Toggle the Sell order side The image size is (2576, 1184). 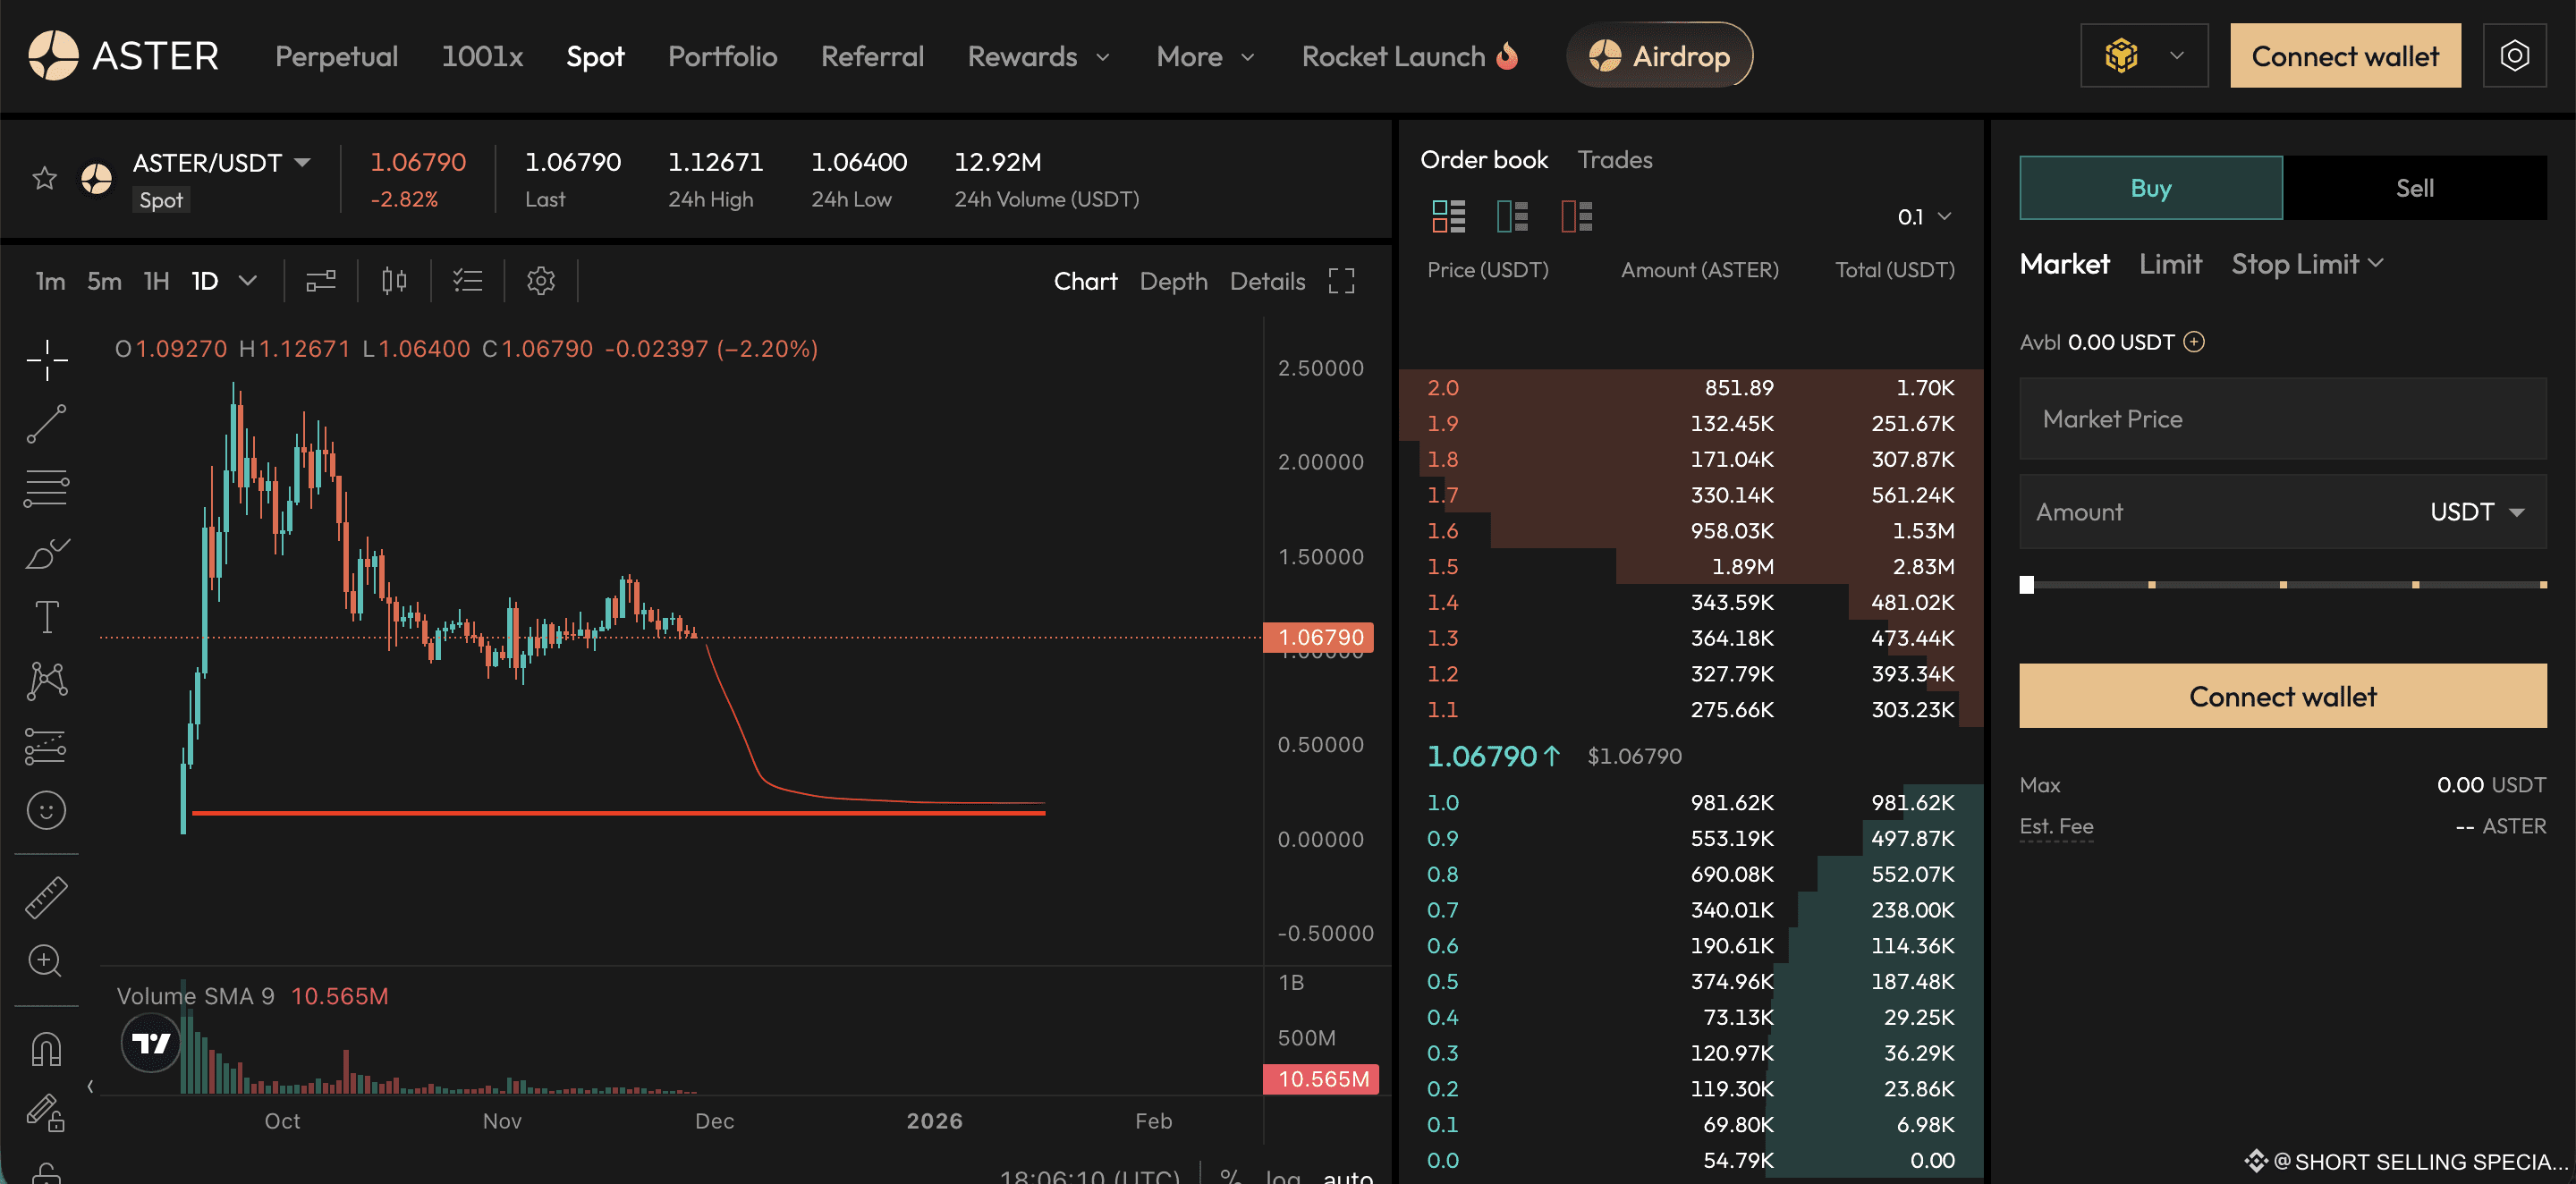2414,188
